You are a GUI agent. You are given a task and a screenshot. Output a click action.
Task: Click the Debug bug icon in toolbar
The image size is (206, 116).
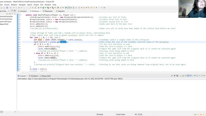coord(39,8)
